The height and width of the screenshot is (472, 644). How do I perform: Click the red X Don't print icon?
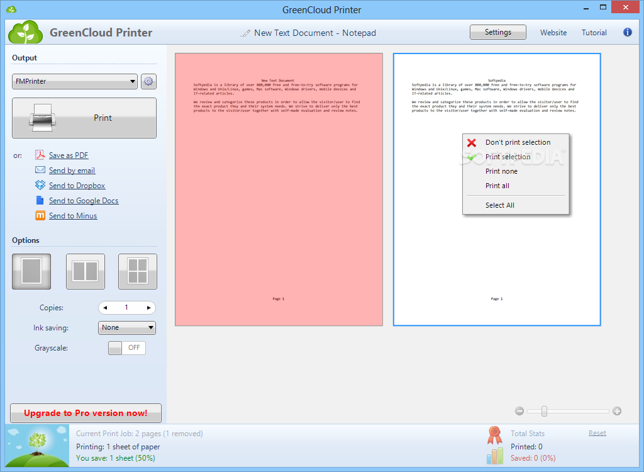[x=472, y=142]
